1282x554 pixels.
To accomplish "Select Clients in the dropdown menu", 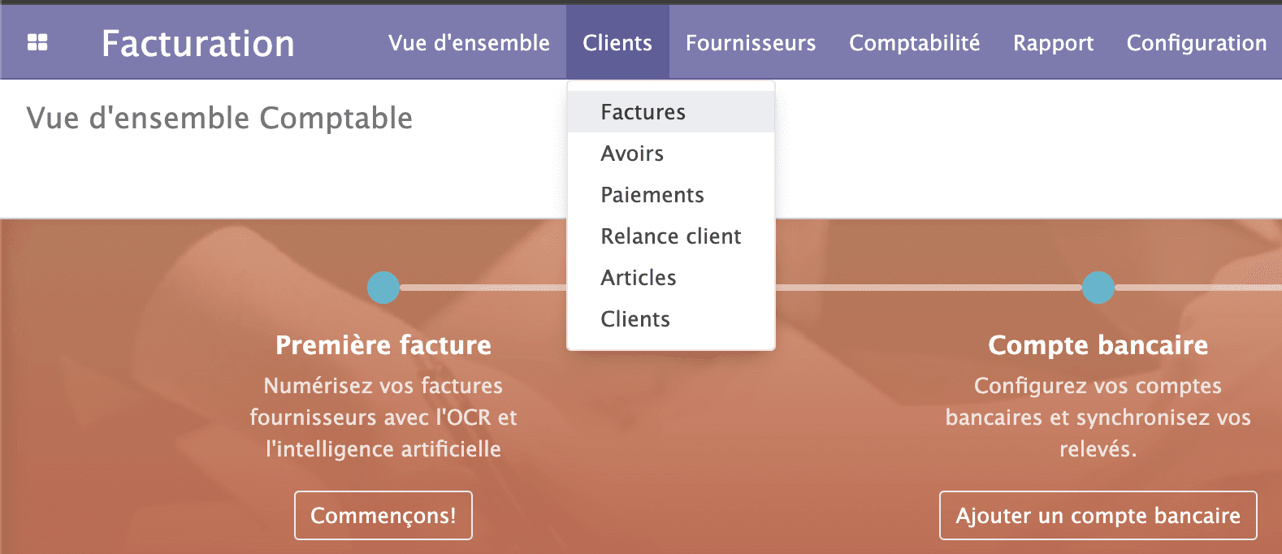I will point(635,319).
